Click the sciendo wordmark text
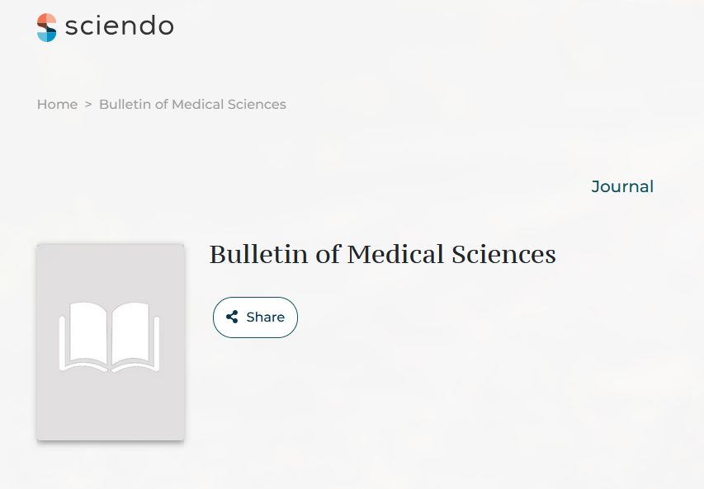The image size is (704, 489). (x=119, y=26)
